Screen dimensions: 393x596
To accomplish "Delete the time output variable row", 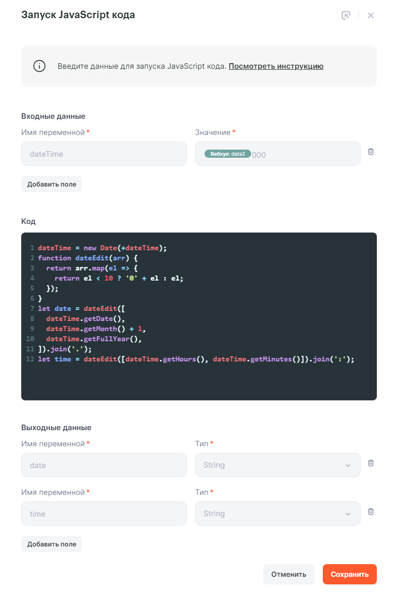I will [x=371, y=512].
